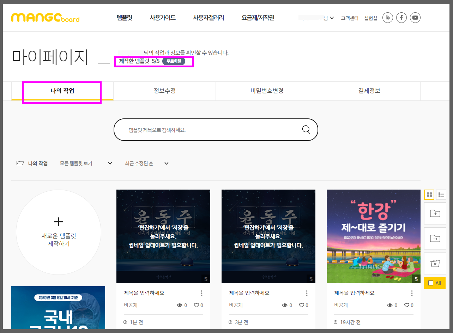This screenshot has width=453, height=333.
Task: Open the user account dropdown arrow
Action: (332, 18)
